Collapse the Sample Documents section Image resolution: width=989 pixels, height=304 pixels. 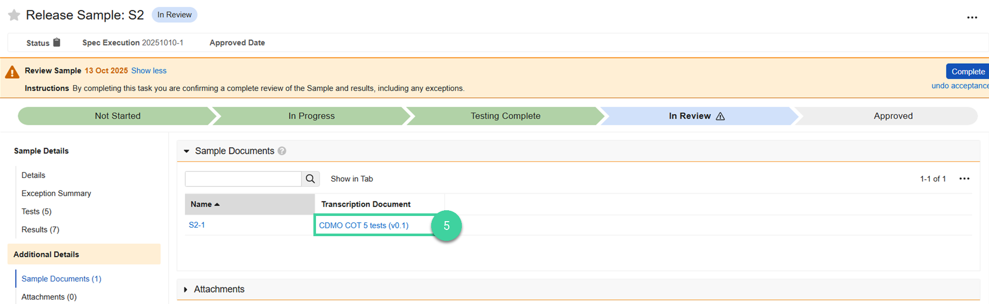pos(187,151)
